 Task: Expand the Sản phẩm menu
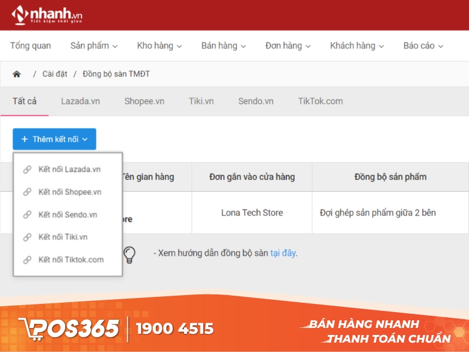click(x=94, y=46)
